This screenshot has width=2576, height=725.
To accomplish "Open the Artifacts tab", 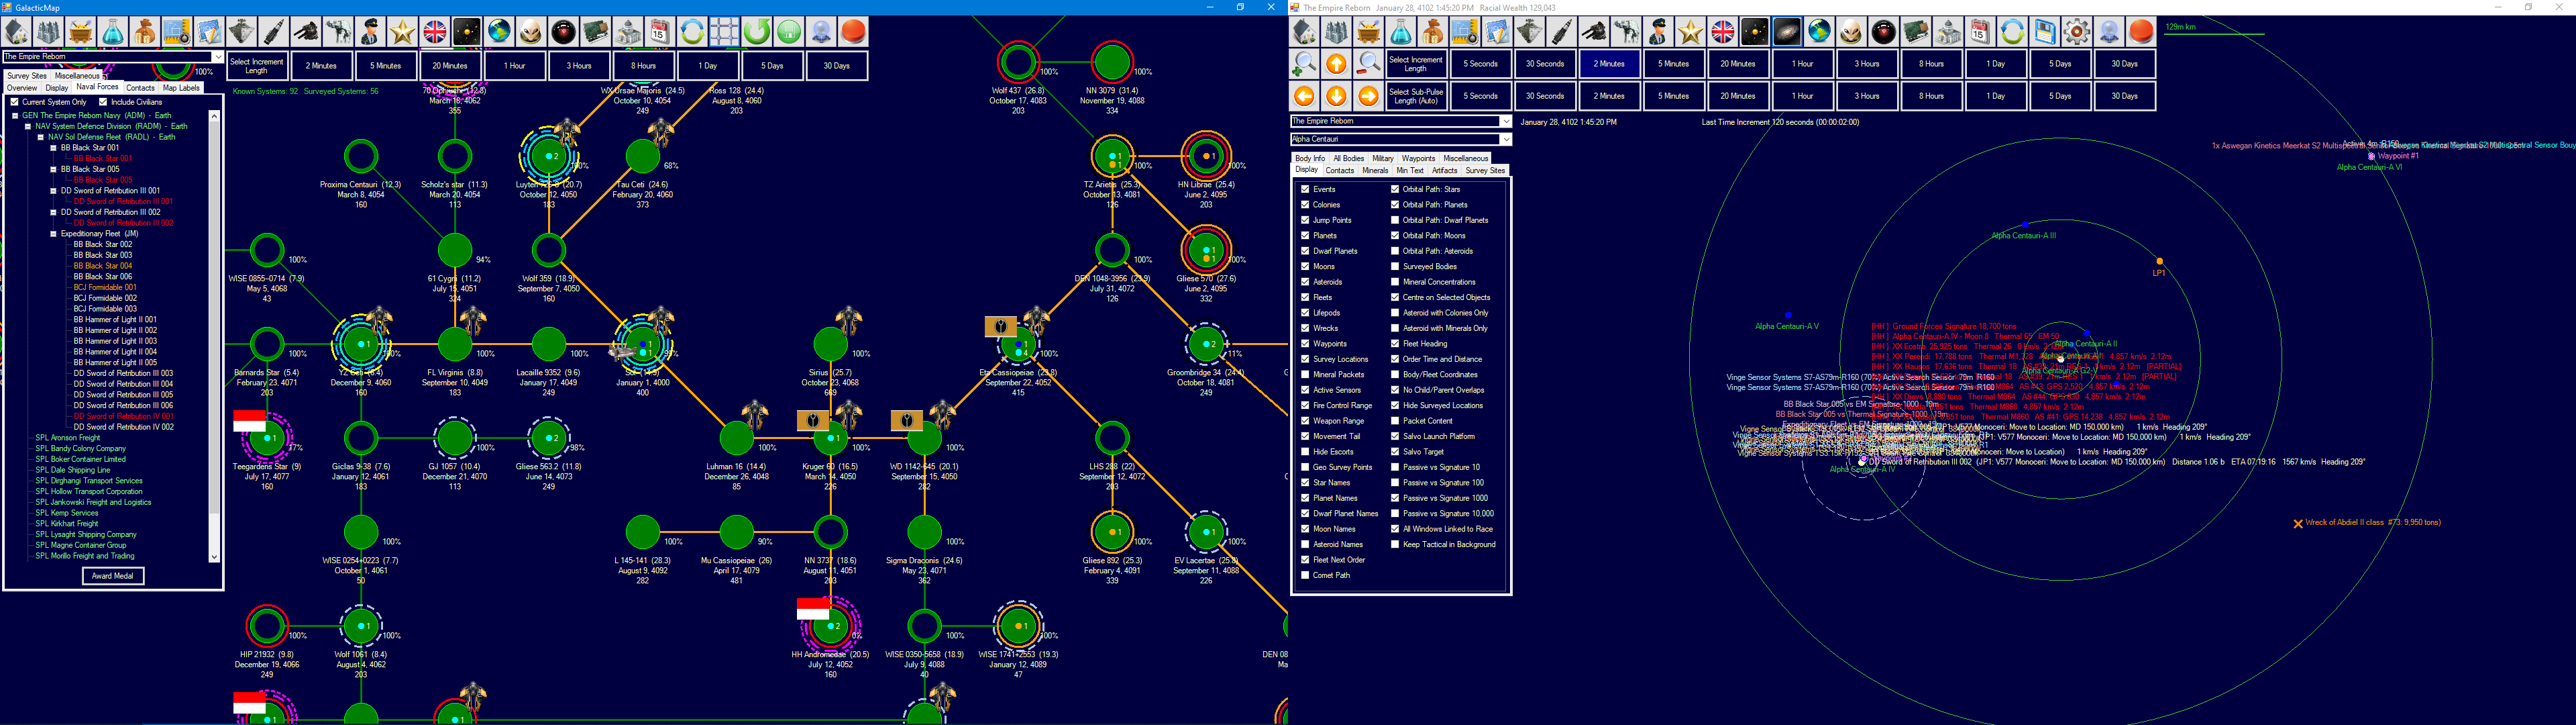I will pos(1444,171).
